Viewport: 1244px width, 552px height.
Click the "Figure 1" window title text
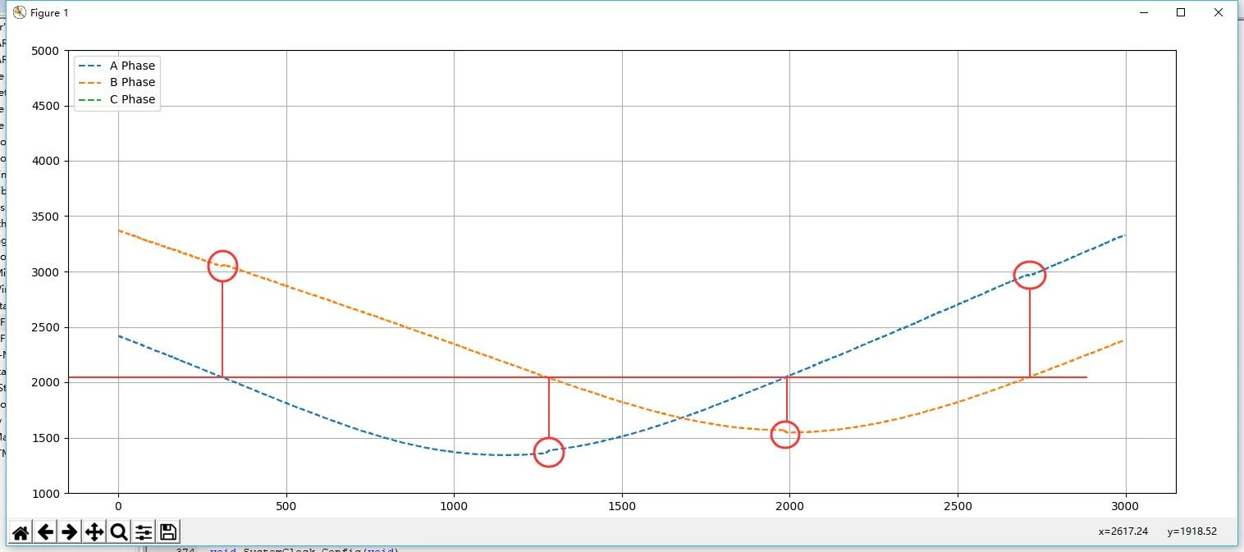[x=49, y=13]
